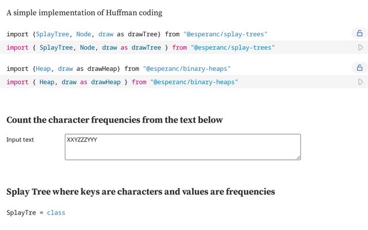Click the title "A simple implementation of Huffman coding"
The height and width of the screenshot is (230, 368).
tap(85, 13)
